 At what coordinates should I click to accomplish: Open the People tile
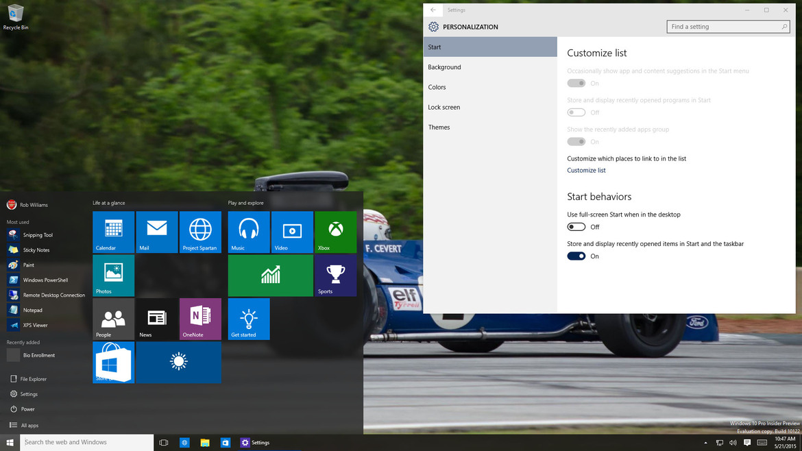(114, 319)
